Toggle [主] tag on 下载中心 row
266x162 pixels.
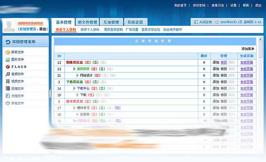click(94, 88)
